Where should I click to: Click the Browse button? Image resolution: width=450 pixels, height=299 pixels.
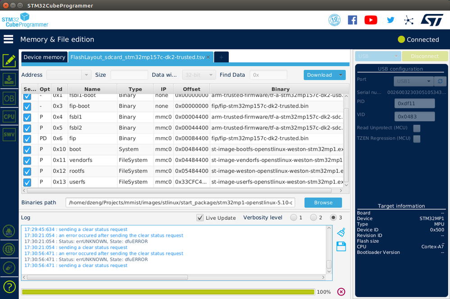[x=323, y=202]
